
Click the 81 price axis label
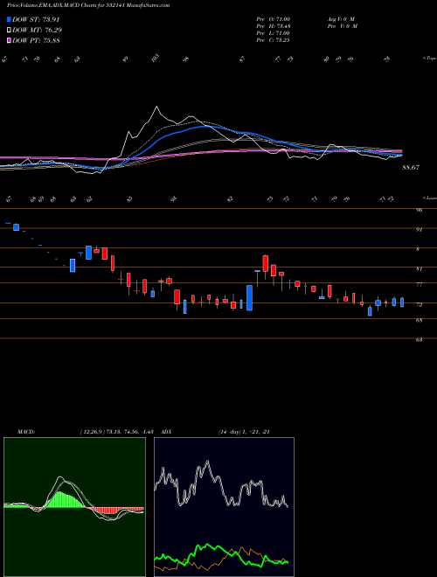(420, 269)
